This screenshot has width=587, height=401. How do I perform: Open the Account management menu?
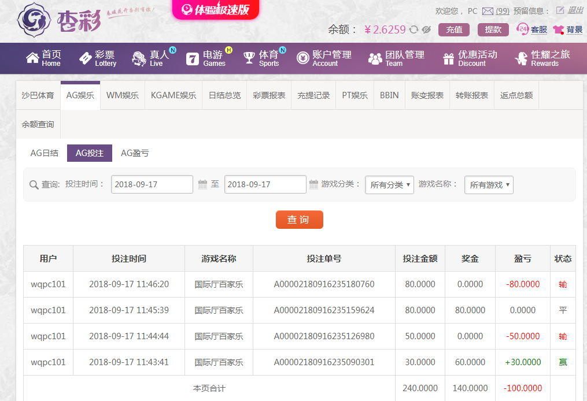pyautogui.click(x=324, y=58)
